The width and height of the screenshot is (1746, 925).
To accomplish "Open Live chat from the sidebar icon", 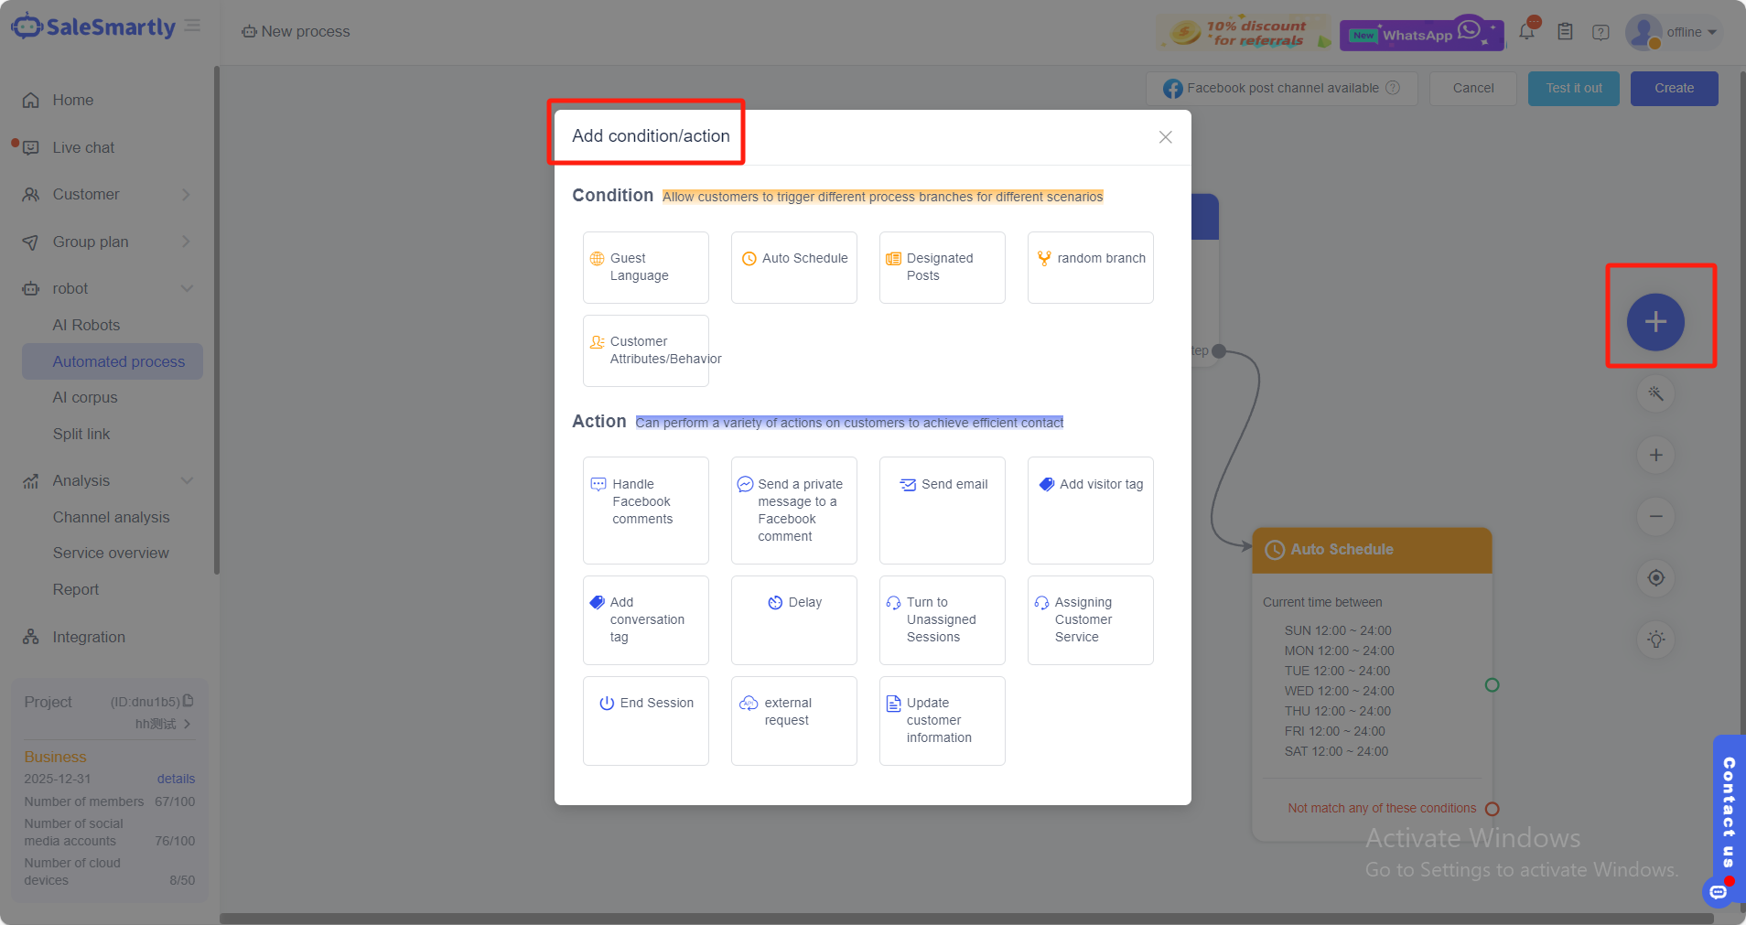I will coord(30,147).
